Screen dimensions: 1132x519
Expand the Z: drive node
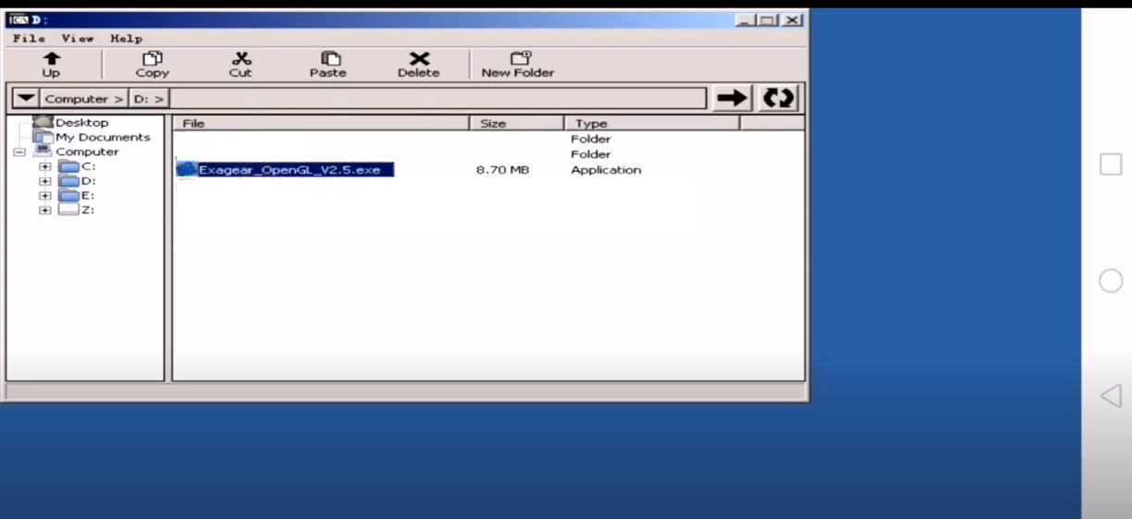click(44, 211)
